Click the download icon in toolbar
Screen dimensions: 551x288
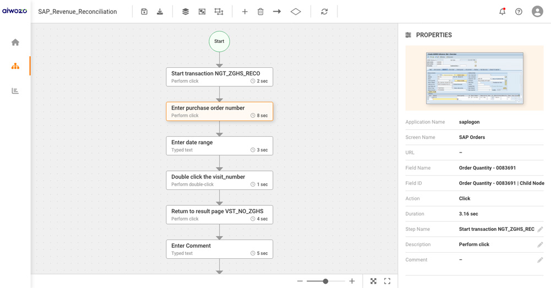click(x=160, y=12)
